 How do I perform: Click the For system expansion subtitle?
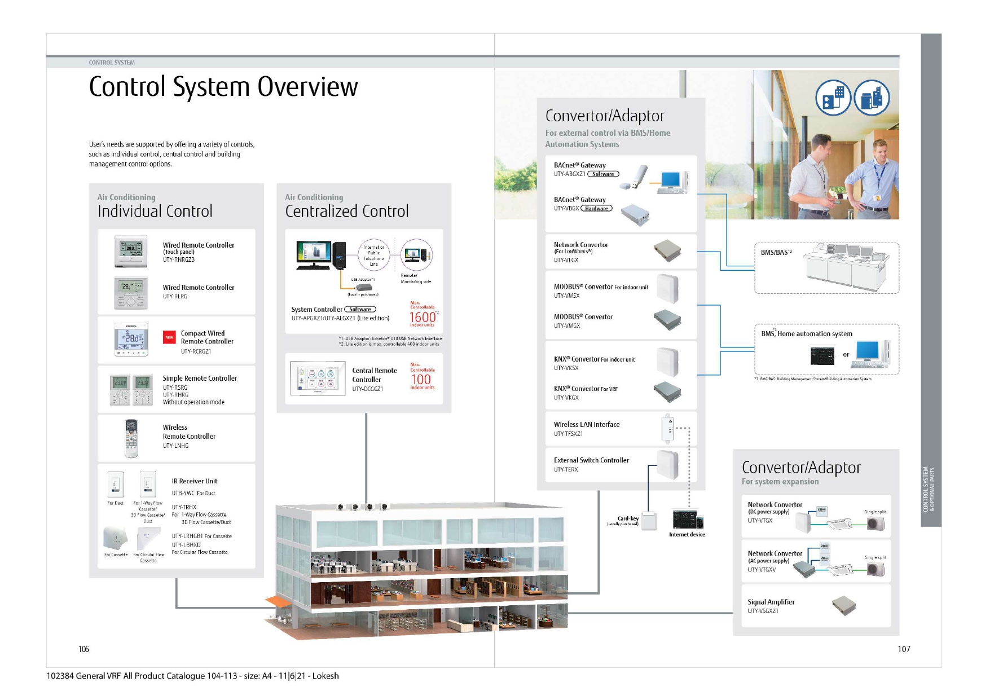coord(780,482)
